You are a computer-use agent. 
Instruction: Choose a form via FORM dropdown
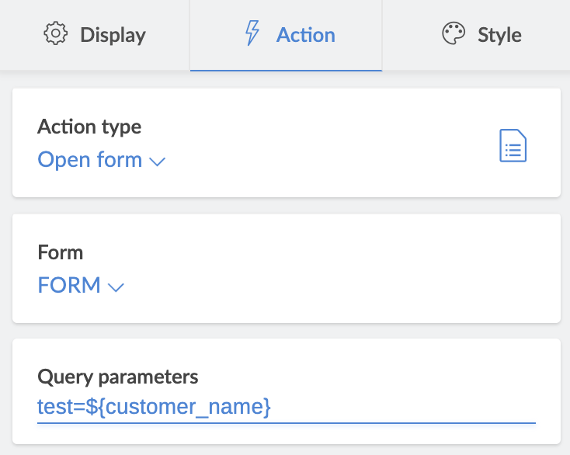69,286
